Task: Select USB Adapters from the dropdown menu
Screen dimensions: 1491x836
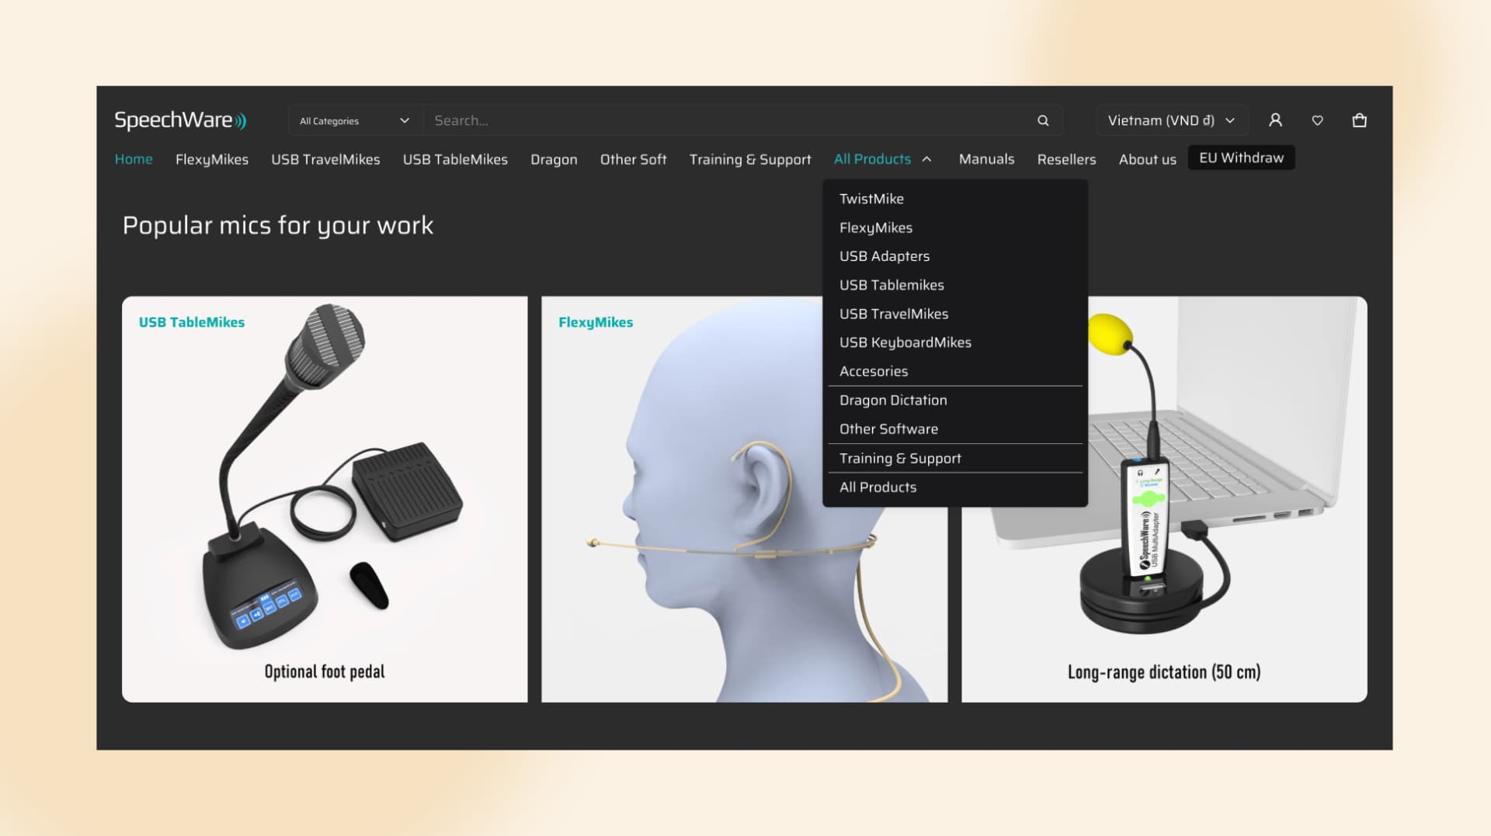Action: coord(955,256)
